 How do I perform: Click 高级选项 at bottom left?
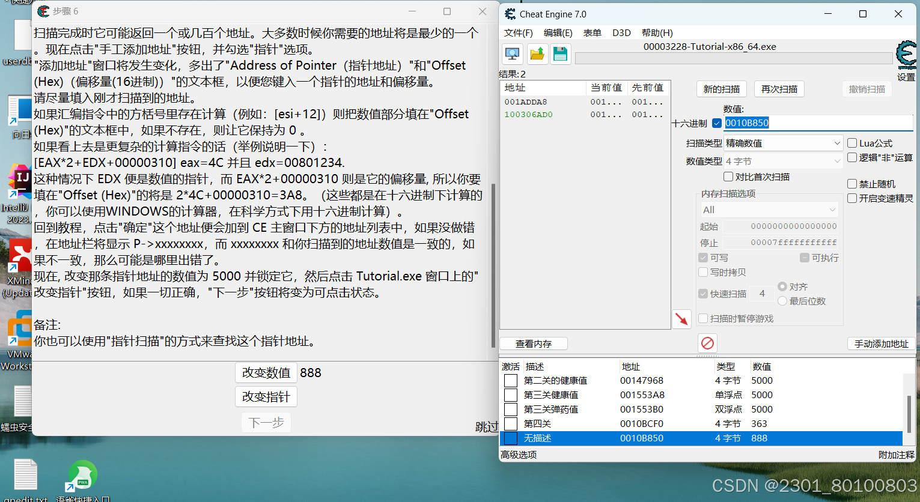519,455
